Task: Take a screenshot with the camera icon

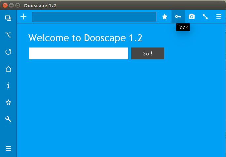Action: 192,17
